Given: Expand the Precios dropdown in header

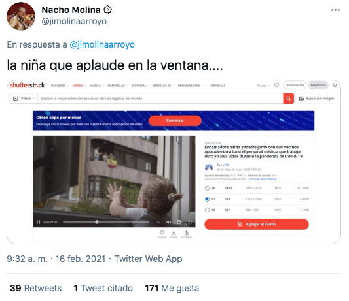Looking at the screenshot, I should (x=263, y=86).
